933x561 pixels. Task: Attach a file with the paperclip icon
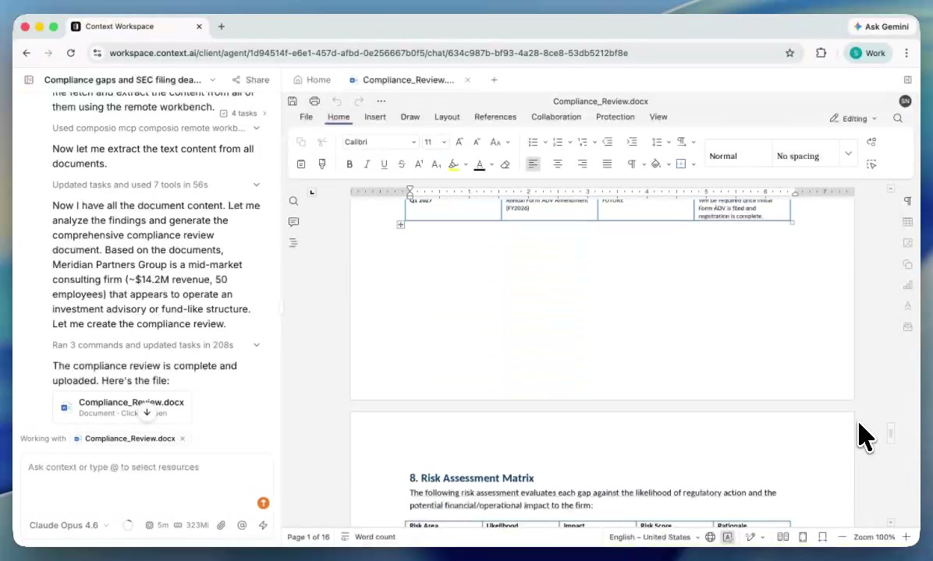pyautogui.click(x=222, y=525)
